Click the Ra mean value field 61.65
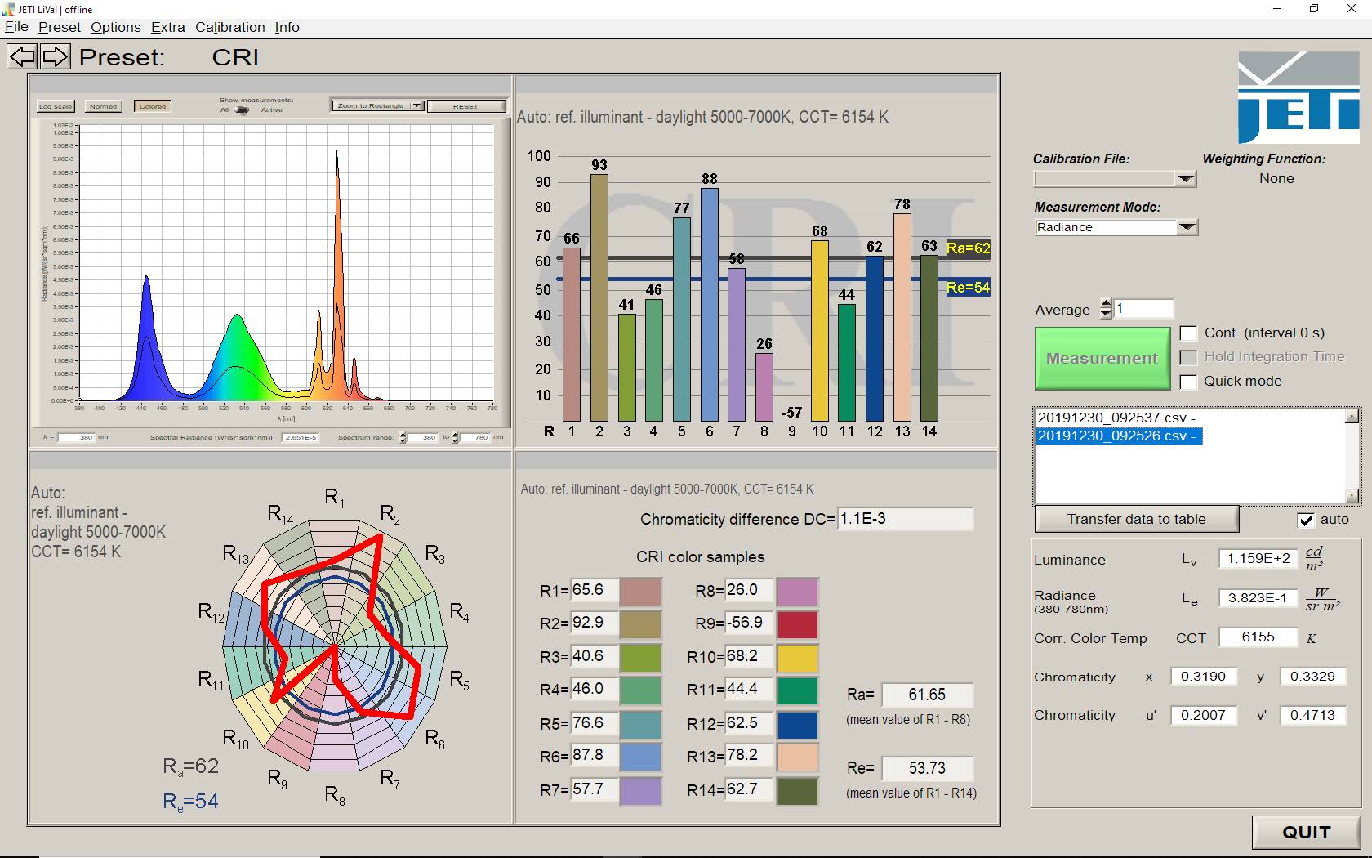1372x858 pixels. (927, 695)
